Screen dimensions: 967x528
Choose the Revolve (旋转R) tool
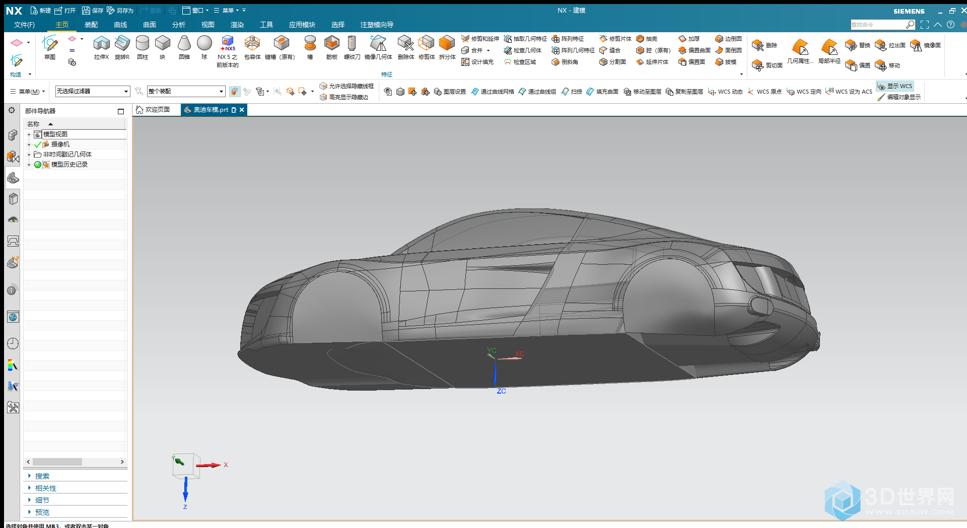122,47
